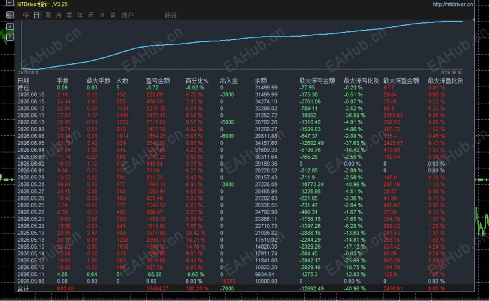Click the 出入金 column header
This screenshot has height=301, width=489.
229,81
